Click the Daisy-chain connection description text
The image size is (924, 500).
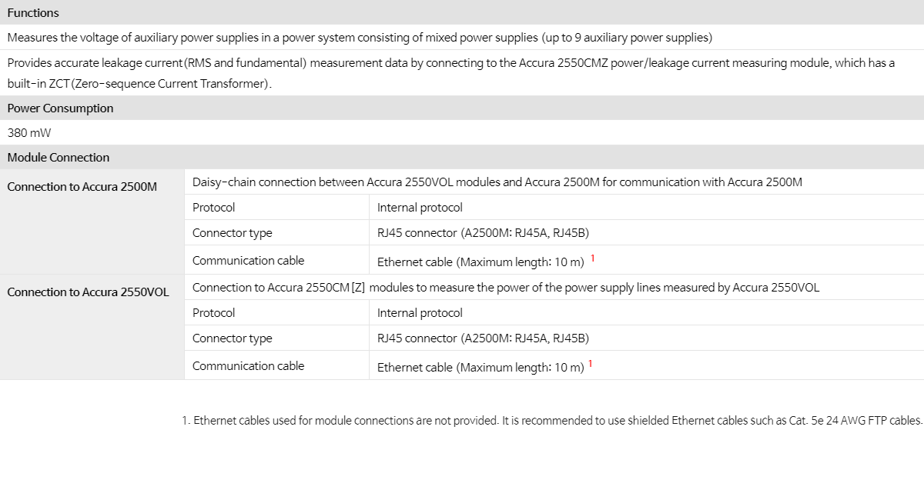point(497,182)
